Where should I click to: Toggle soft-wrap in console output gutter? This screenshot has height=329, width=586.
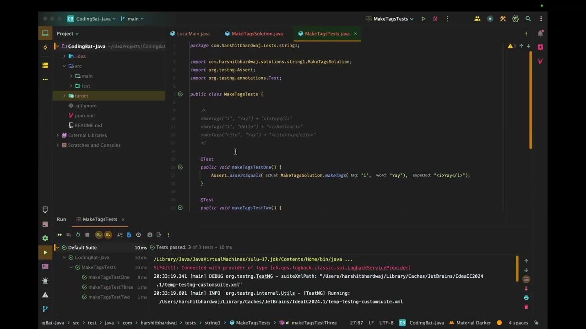[526, 279]
